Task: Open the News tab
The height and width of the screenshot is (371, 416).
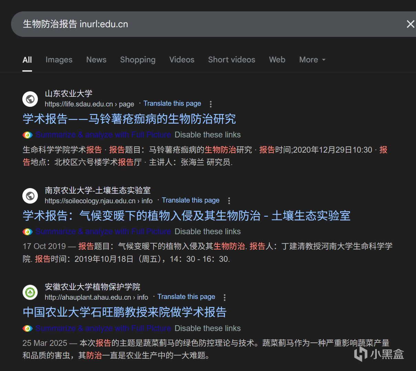Action: coord(96,60)
